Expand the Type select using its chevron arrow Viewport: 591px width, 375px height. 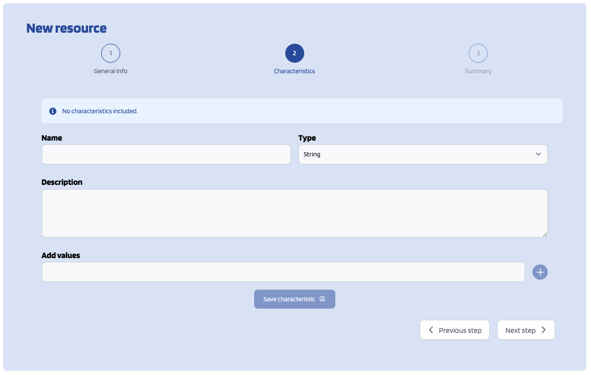tap(538, 154)
